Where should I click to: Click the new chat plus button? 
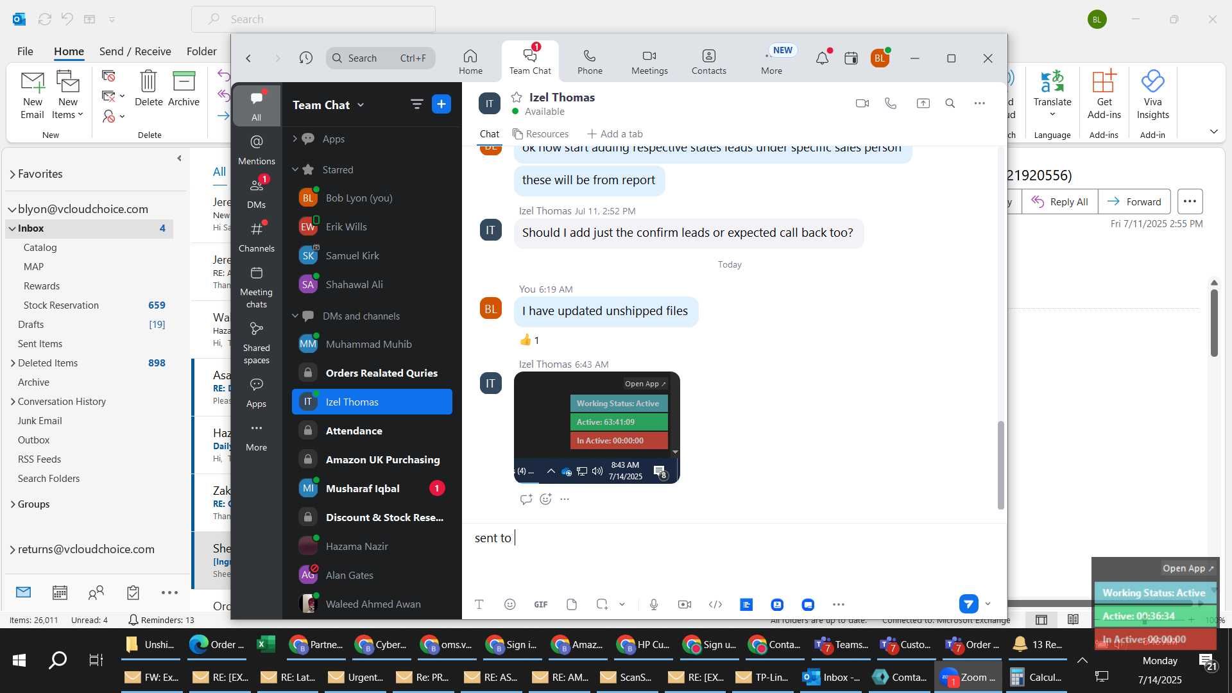pos(441,105)
